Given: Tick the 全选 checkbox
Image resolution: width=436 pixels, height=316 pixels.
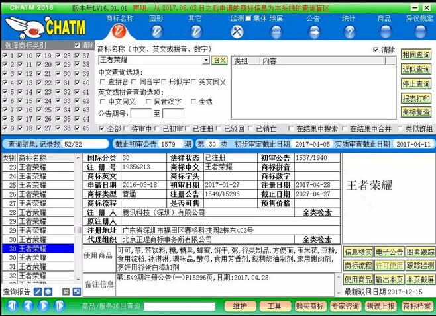Looking at the screenshot, I should click(193, 102).
